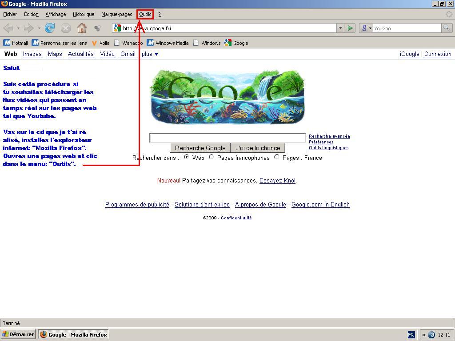
Task: Select the Pages : France radio option
Action: point(277,157)
